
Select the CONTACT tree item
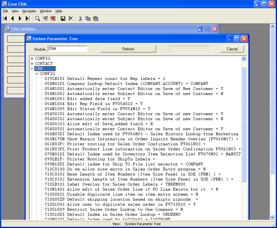pyautogui.click(x=44, y=63)
